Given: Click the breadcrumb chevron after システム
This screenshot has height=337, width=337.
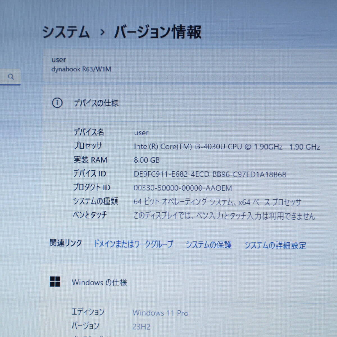Looking at the screenshot, I should (x=102, y=32).
